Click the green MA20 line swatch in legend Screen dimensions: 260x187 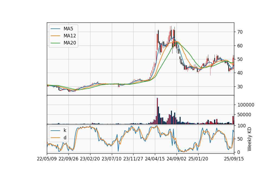tap(55, 43)
